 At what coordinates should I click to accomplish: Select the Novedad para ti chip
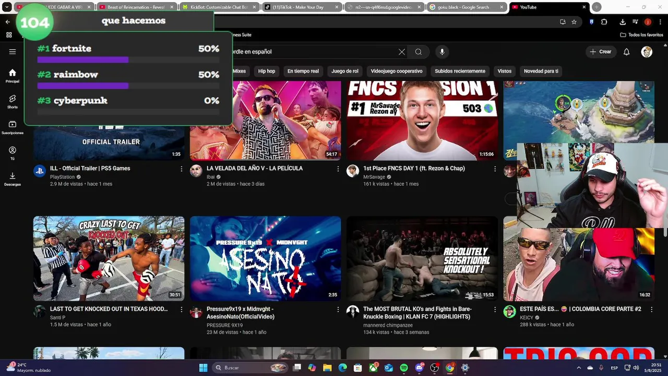pos(541,71)
